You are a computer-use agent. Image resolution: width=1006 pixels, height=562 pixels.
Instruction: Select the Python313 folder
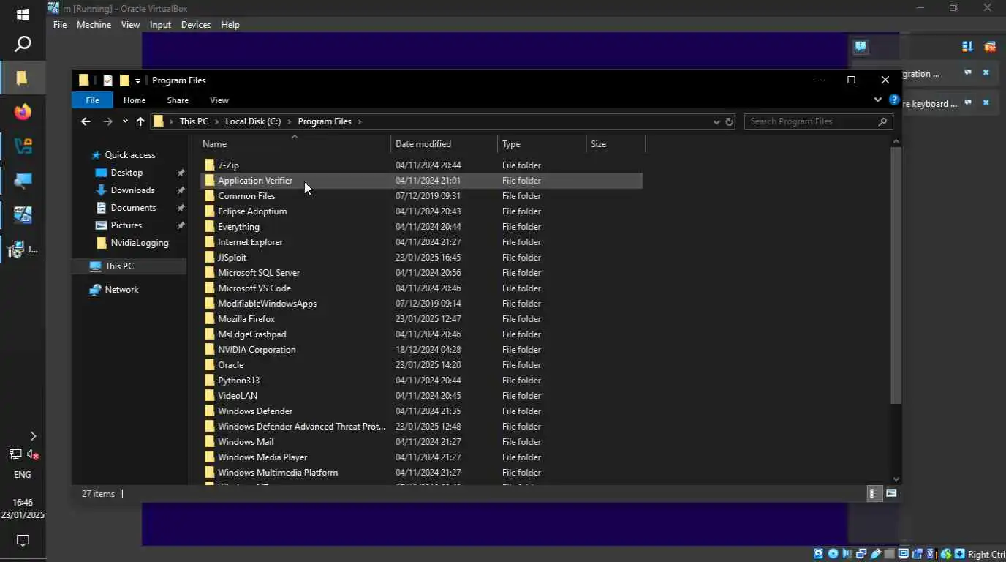421,381
